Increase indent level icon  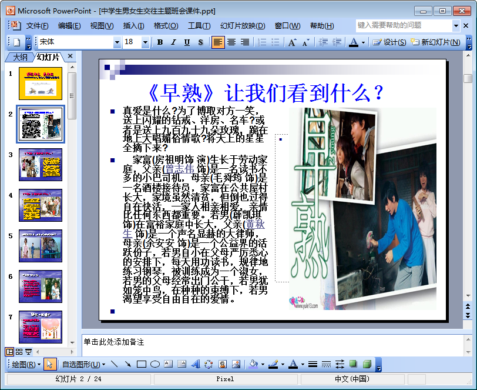(337, 42)
